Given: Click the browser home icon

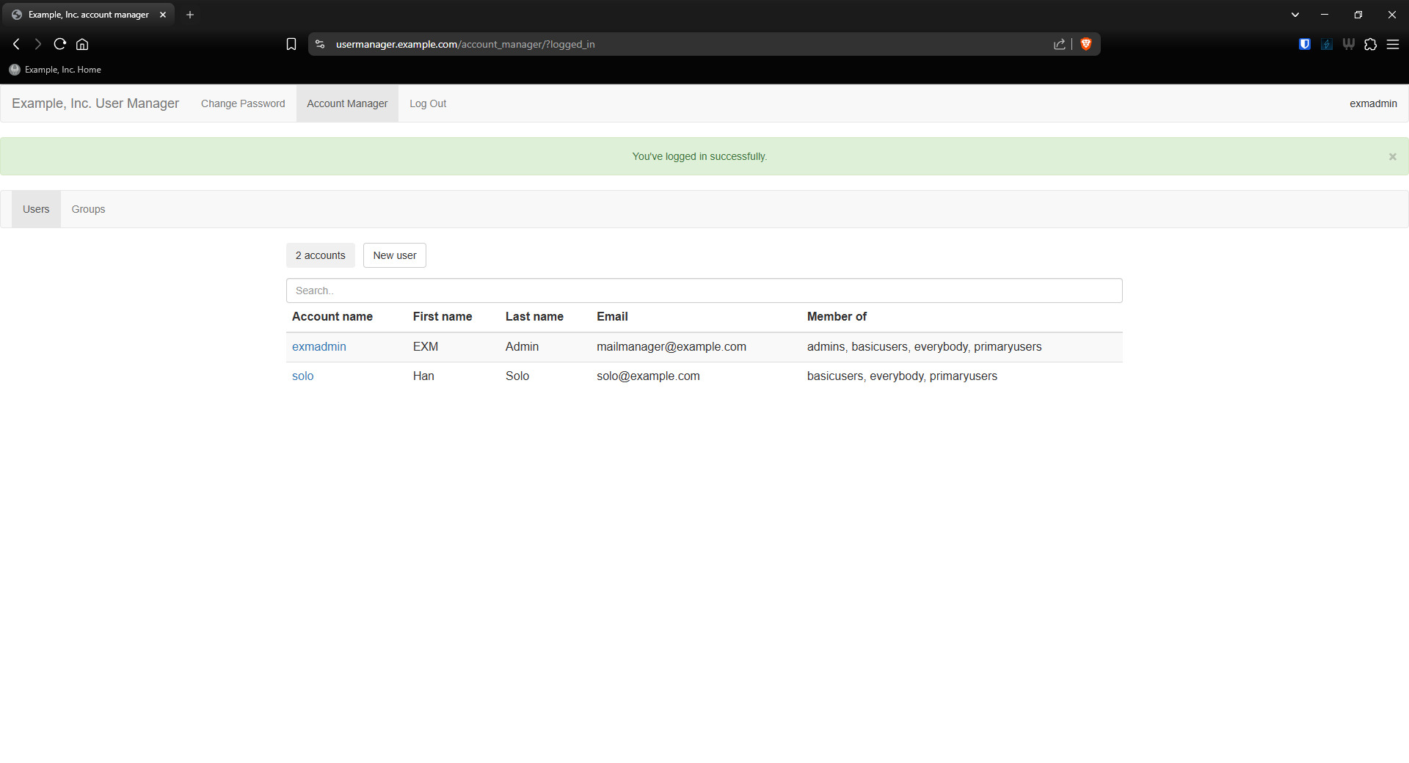Looking at the screenshot, I should point(82,44).
